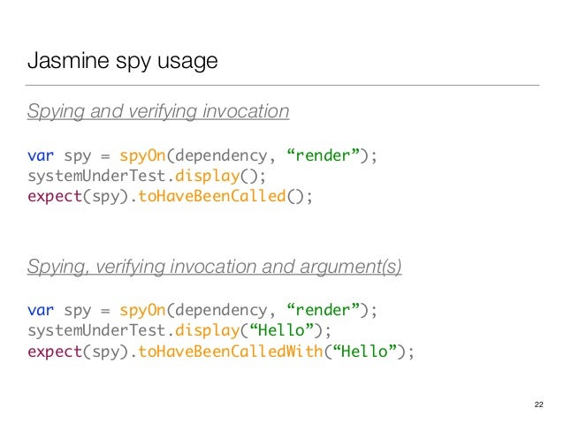Click the first blue 'var' keyword
This screenshot has width=564, height=423.
point(41,155)
